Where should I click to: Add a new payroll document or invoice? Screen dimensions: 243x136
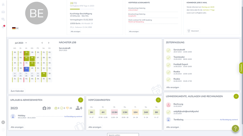click(236, 96)
